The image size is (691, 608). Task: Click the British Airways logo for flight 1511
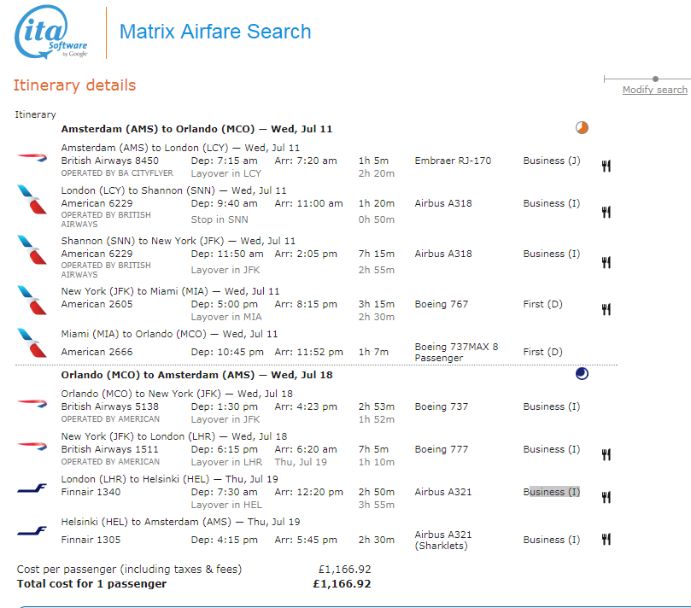click(32, 446)
